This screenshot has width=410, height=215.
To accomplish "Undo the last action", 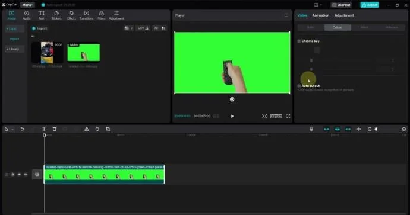I will pyautogui.click(x=22, y=129).
